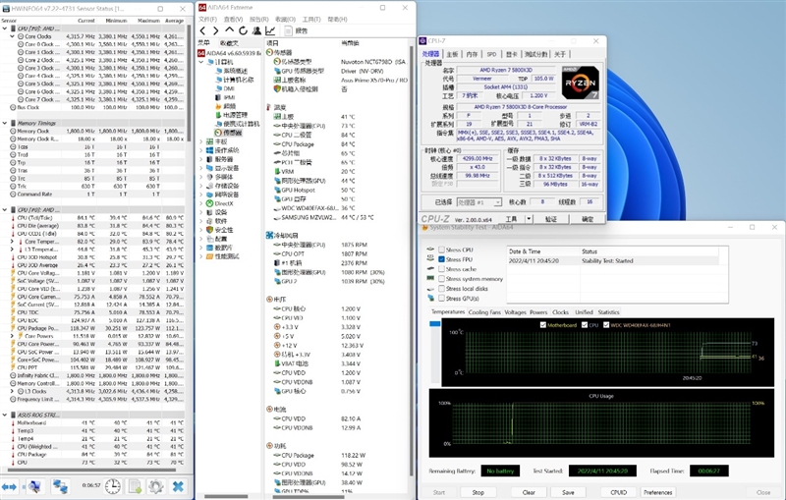Switch to Statistics tab in stability test
This screenshot has height=500, width=786.
(x=608, y=312)
